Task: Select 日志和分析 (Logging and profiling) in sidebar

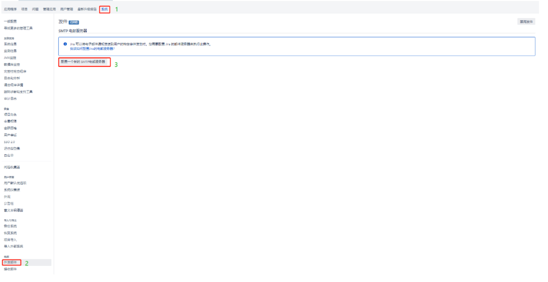Action: 12,78
